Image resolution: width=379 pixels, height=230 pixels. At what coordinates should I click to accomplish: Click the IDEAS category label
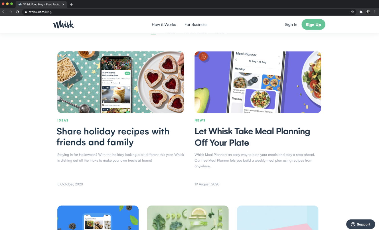(63, 120)
